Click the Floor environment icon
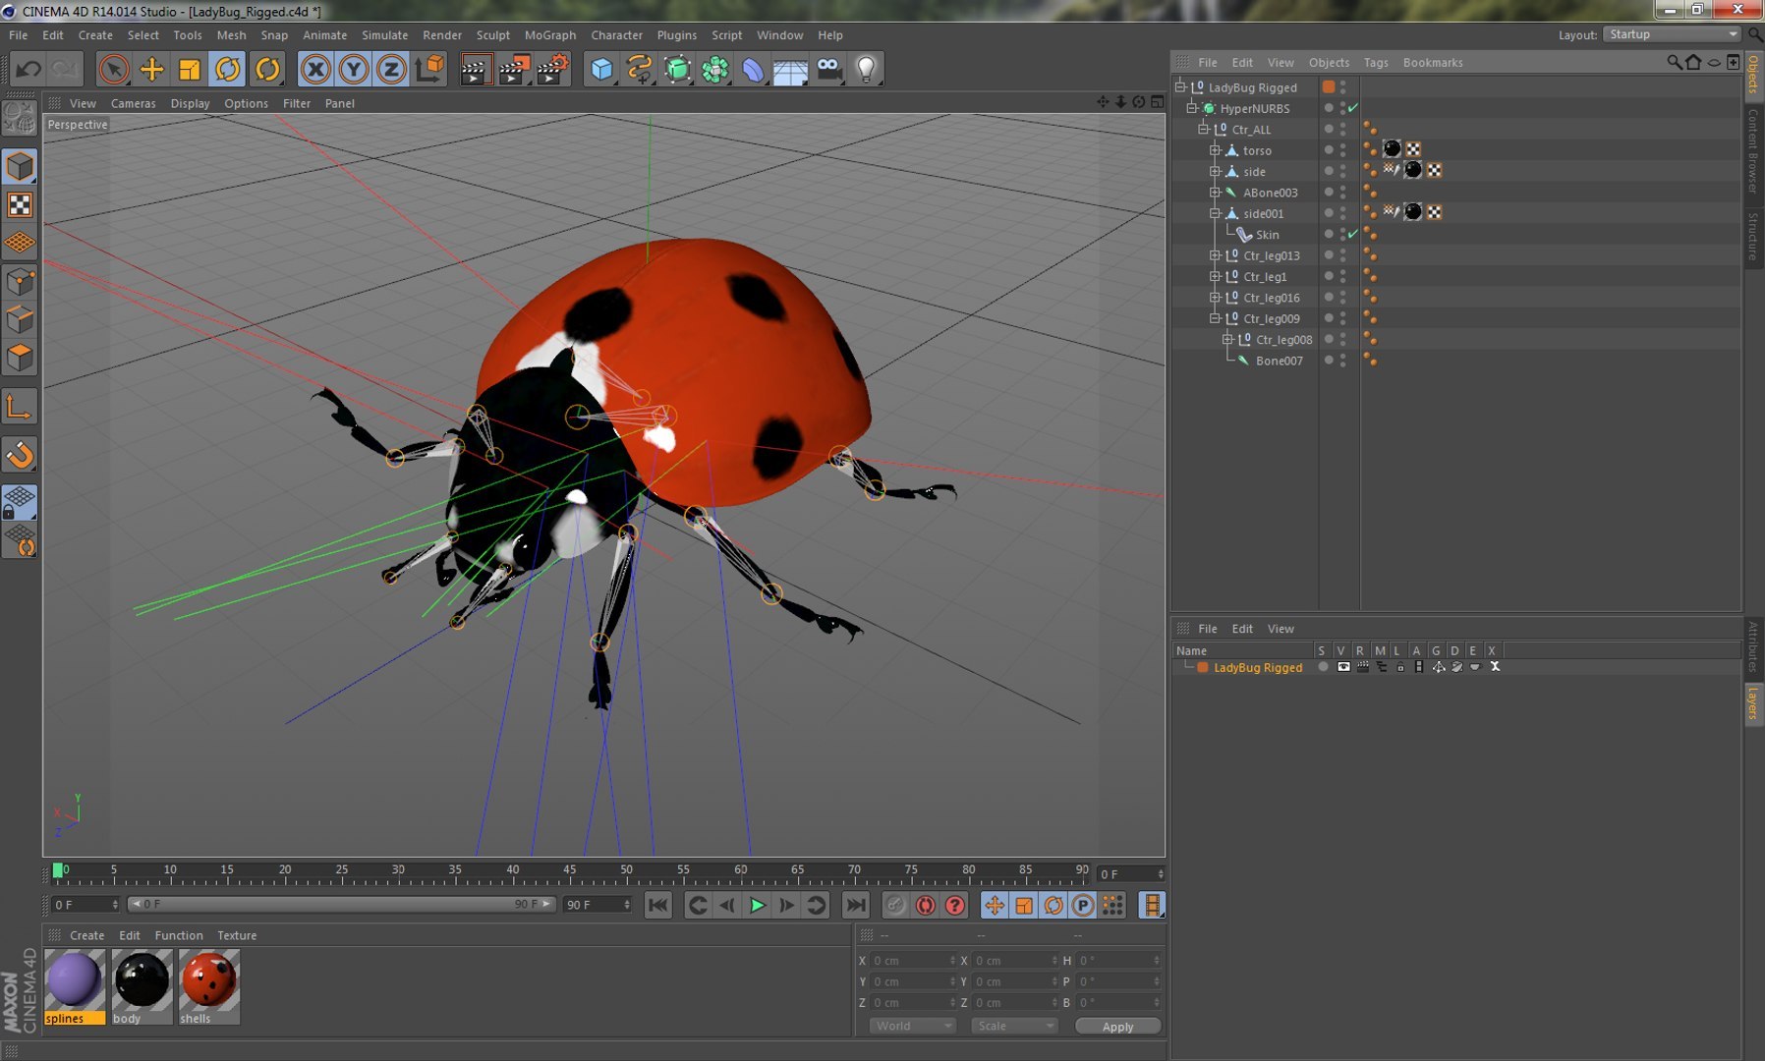This screenshot has width=1765, height=1061. click(790, 69)
